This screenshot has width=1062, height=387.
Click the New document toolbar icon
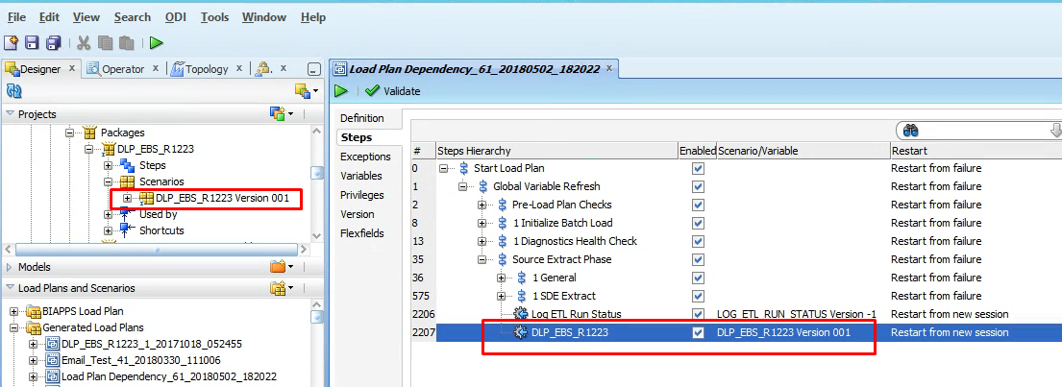click(12, 42)
